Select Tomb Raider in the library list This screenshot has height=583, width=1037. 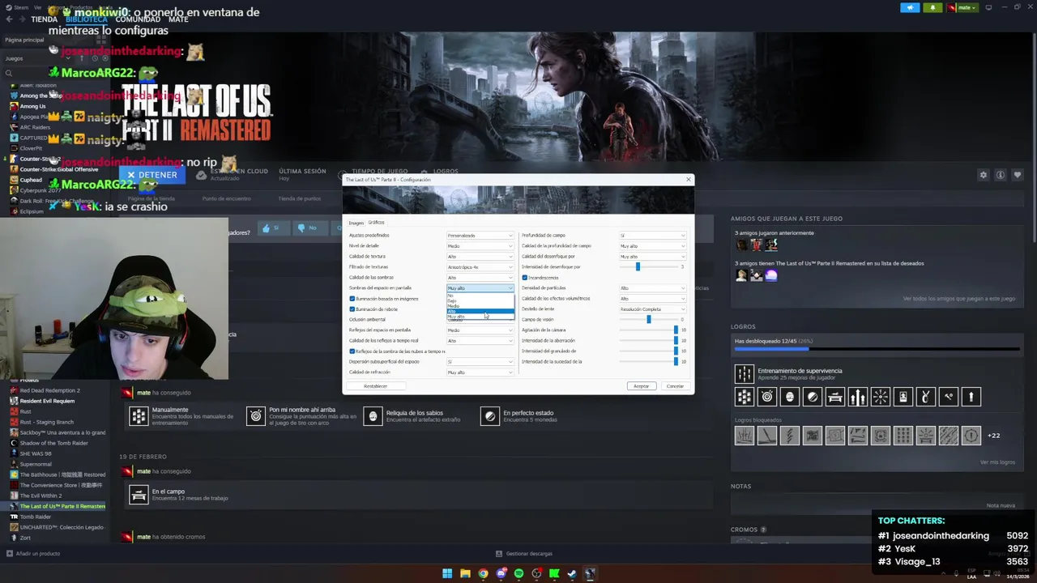pos(35,517)
